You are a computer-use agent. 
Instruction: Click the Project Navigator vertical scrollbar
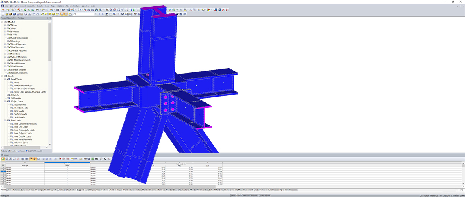point(50,41)
